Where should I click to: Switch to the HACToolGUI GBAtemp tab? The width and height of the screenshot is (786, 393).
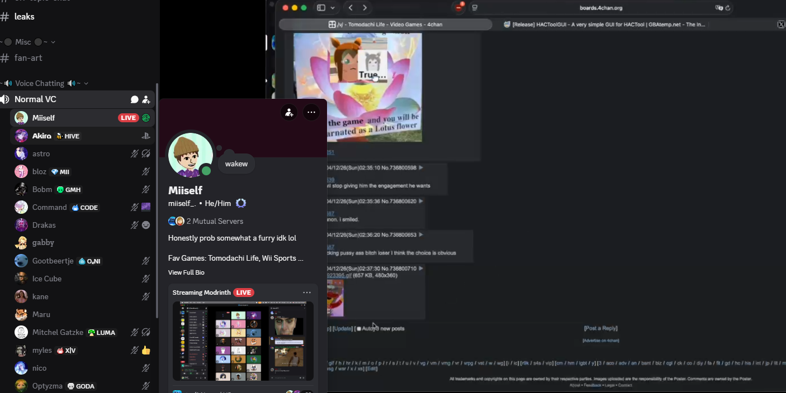[x=604, y=25]
